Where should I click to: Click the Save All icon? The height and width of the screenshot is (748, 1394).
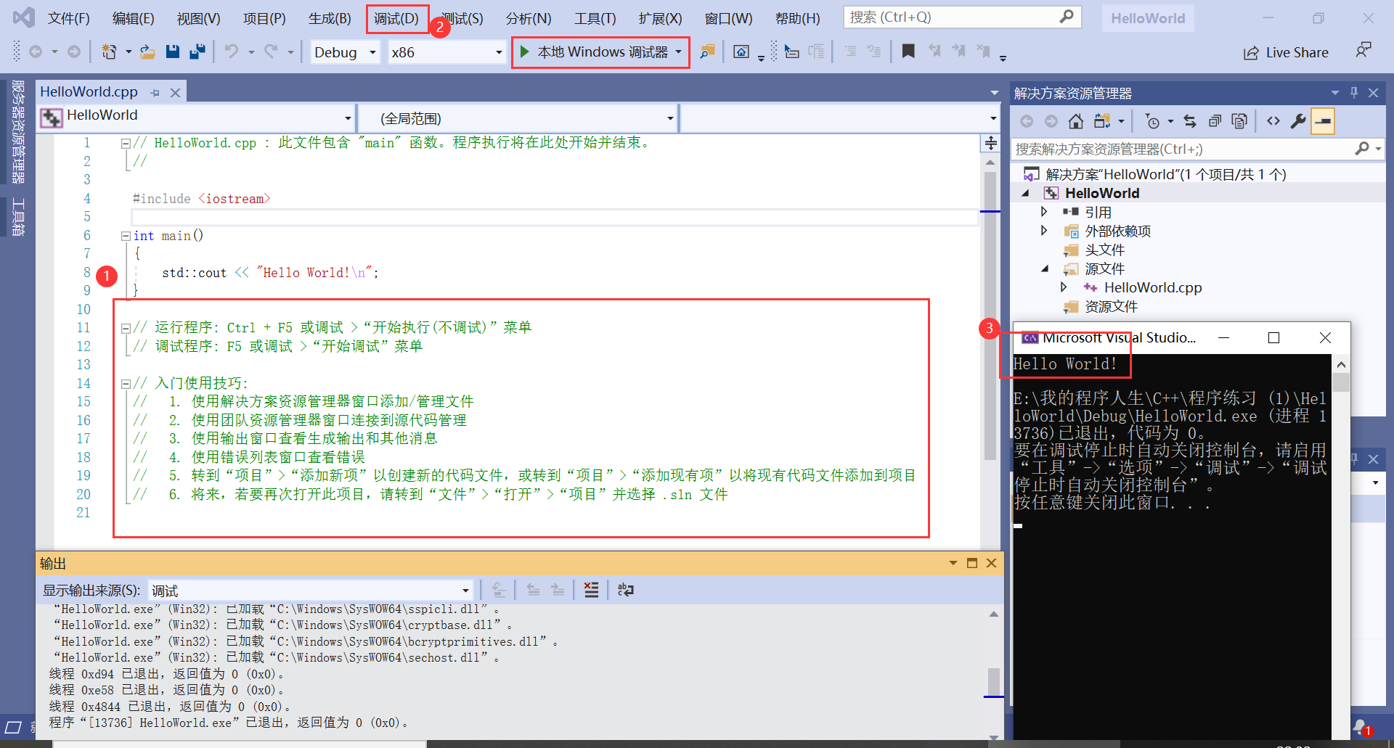click(x=197, y=52)
